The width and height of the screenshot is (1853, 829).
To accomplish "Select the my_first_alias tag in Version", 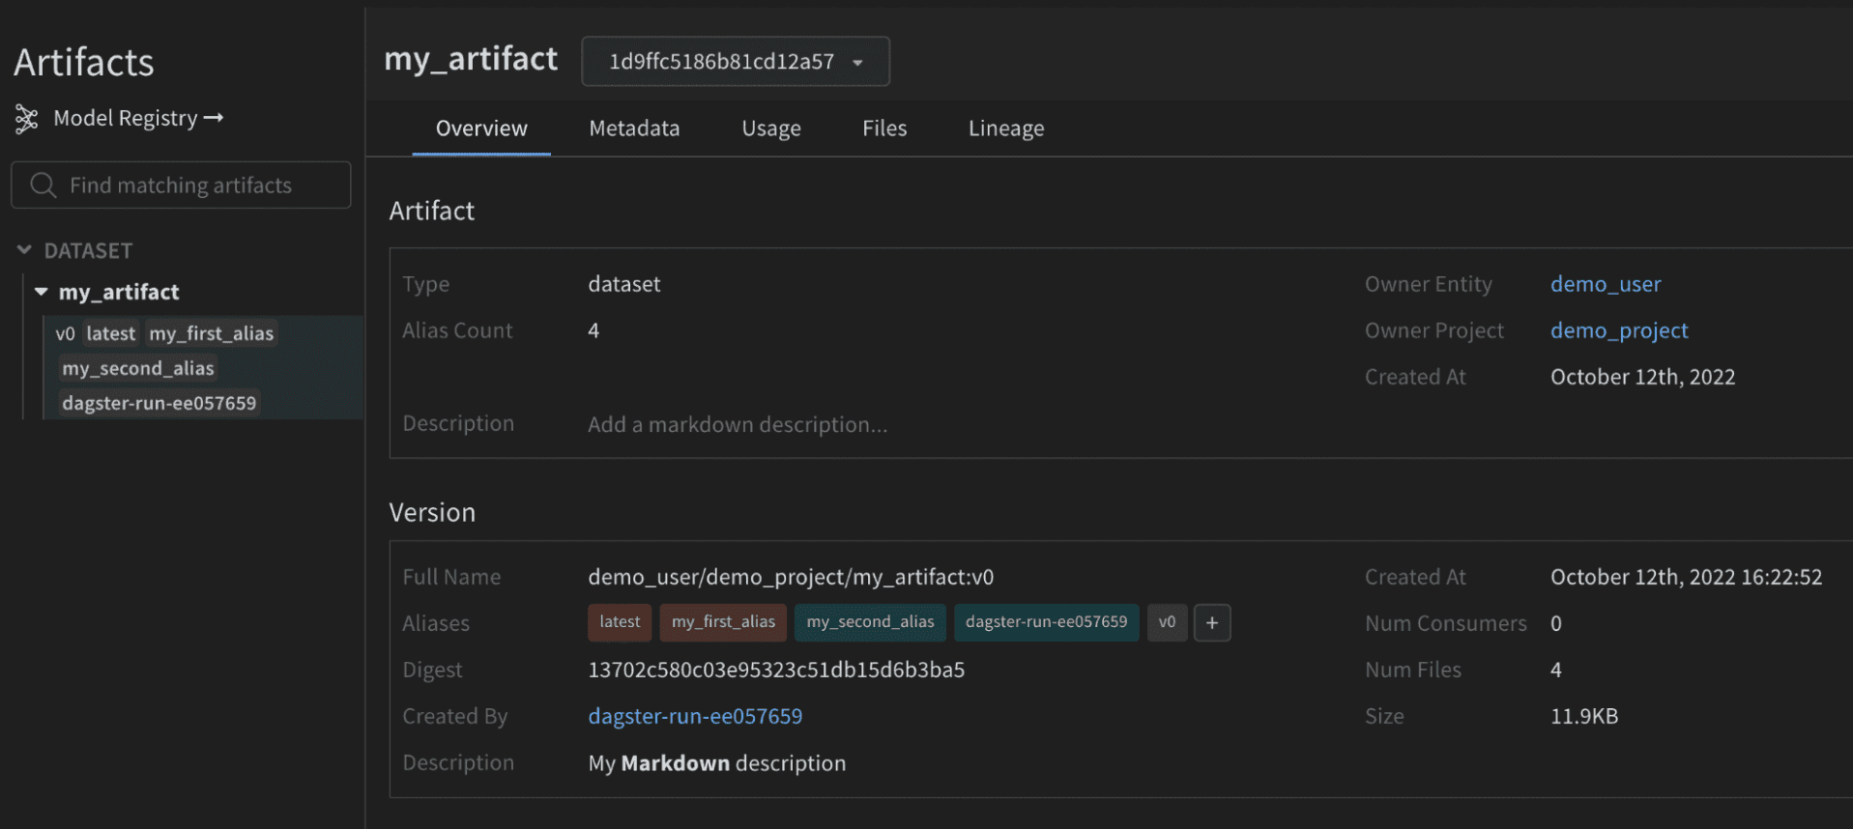I will pos(723,622).
